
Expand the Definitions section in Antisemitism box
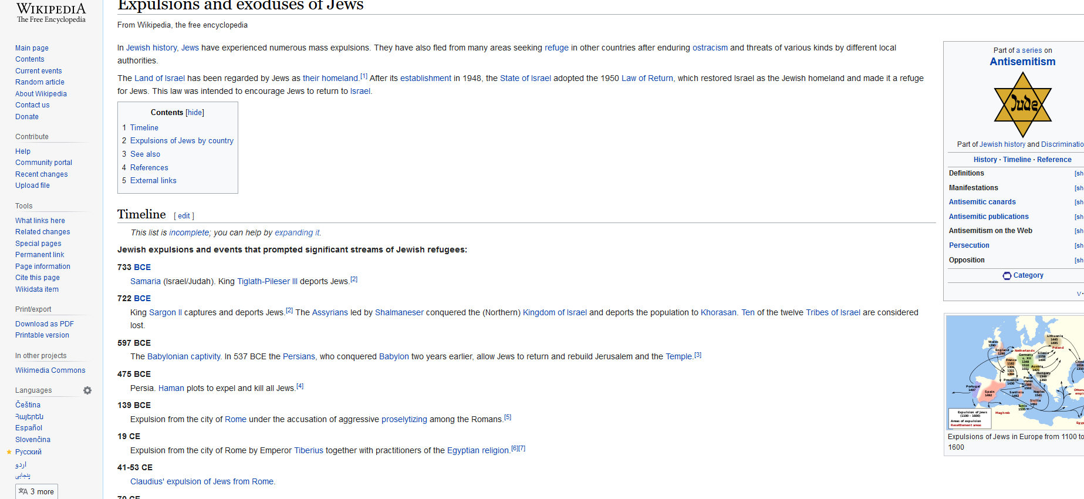[1078, 174]
